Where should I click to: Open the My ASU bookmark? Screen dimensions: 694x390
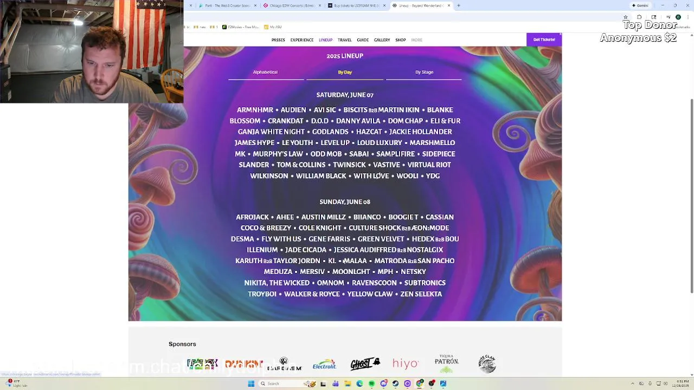[x=273, y=27]
